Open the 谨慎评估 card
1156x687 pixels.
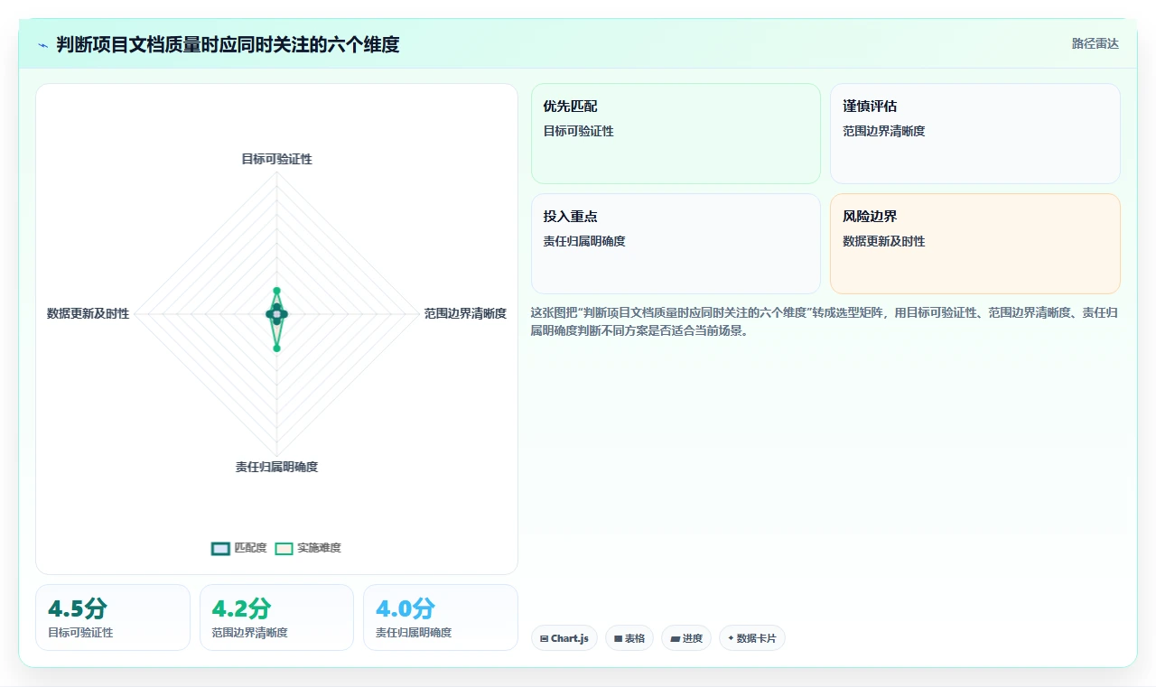pyautogui.click(x=975, y=134)
